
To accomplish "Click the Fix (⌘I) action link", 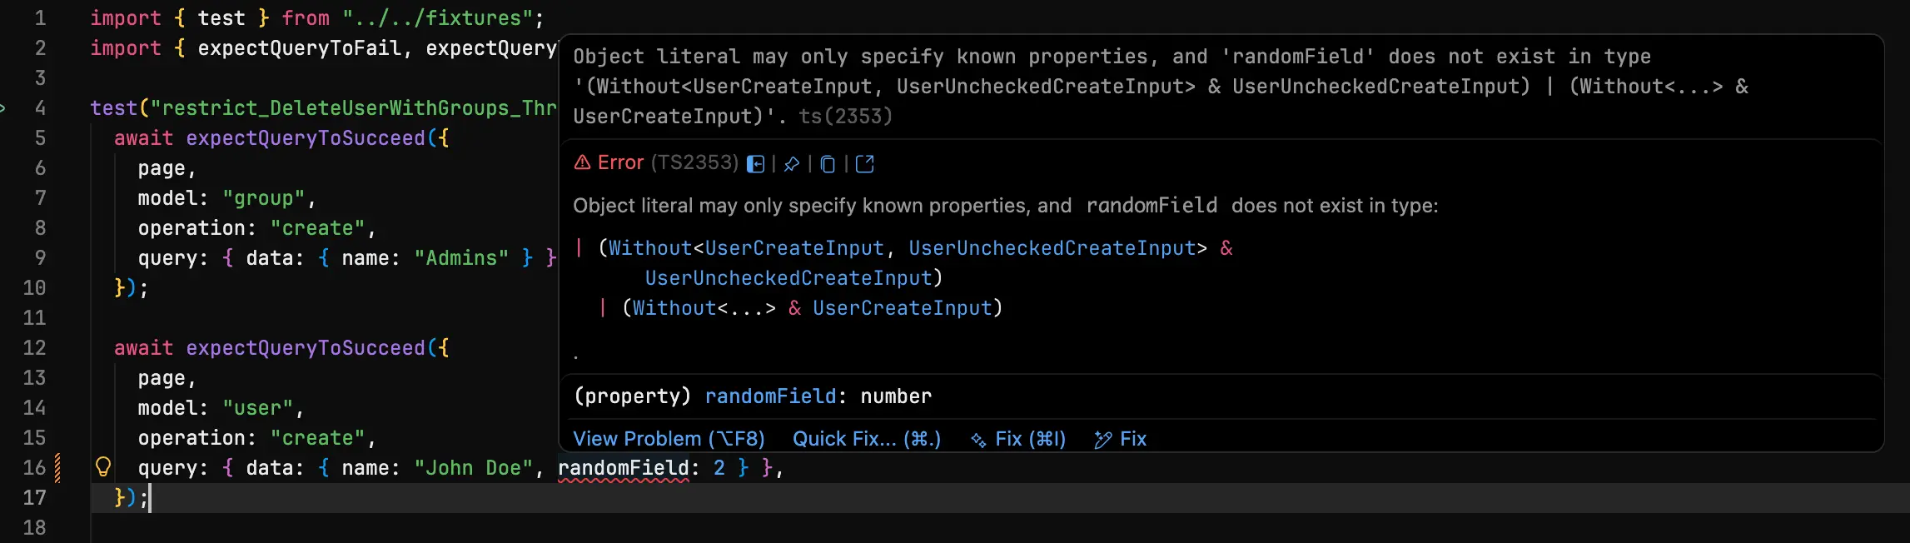I will 1031,439.
